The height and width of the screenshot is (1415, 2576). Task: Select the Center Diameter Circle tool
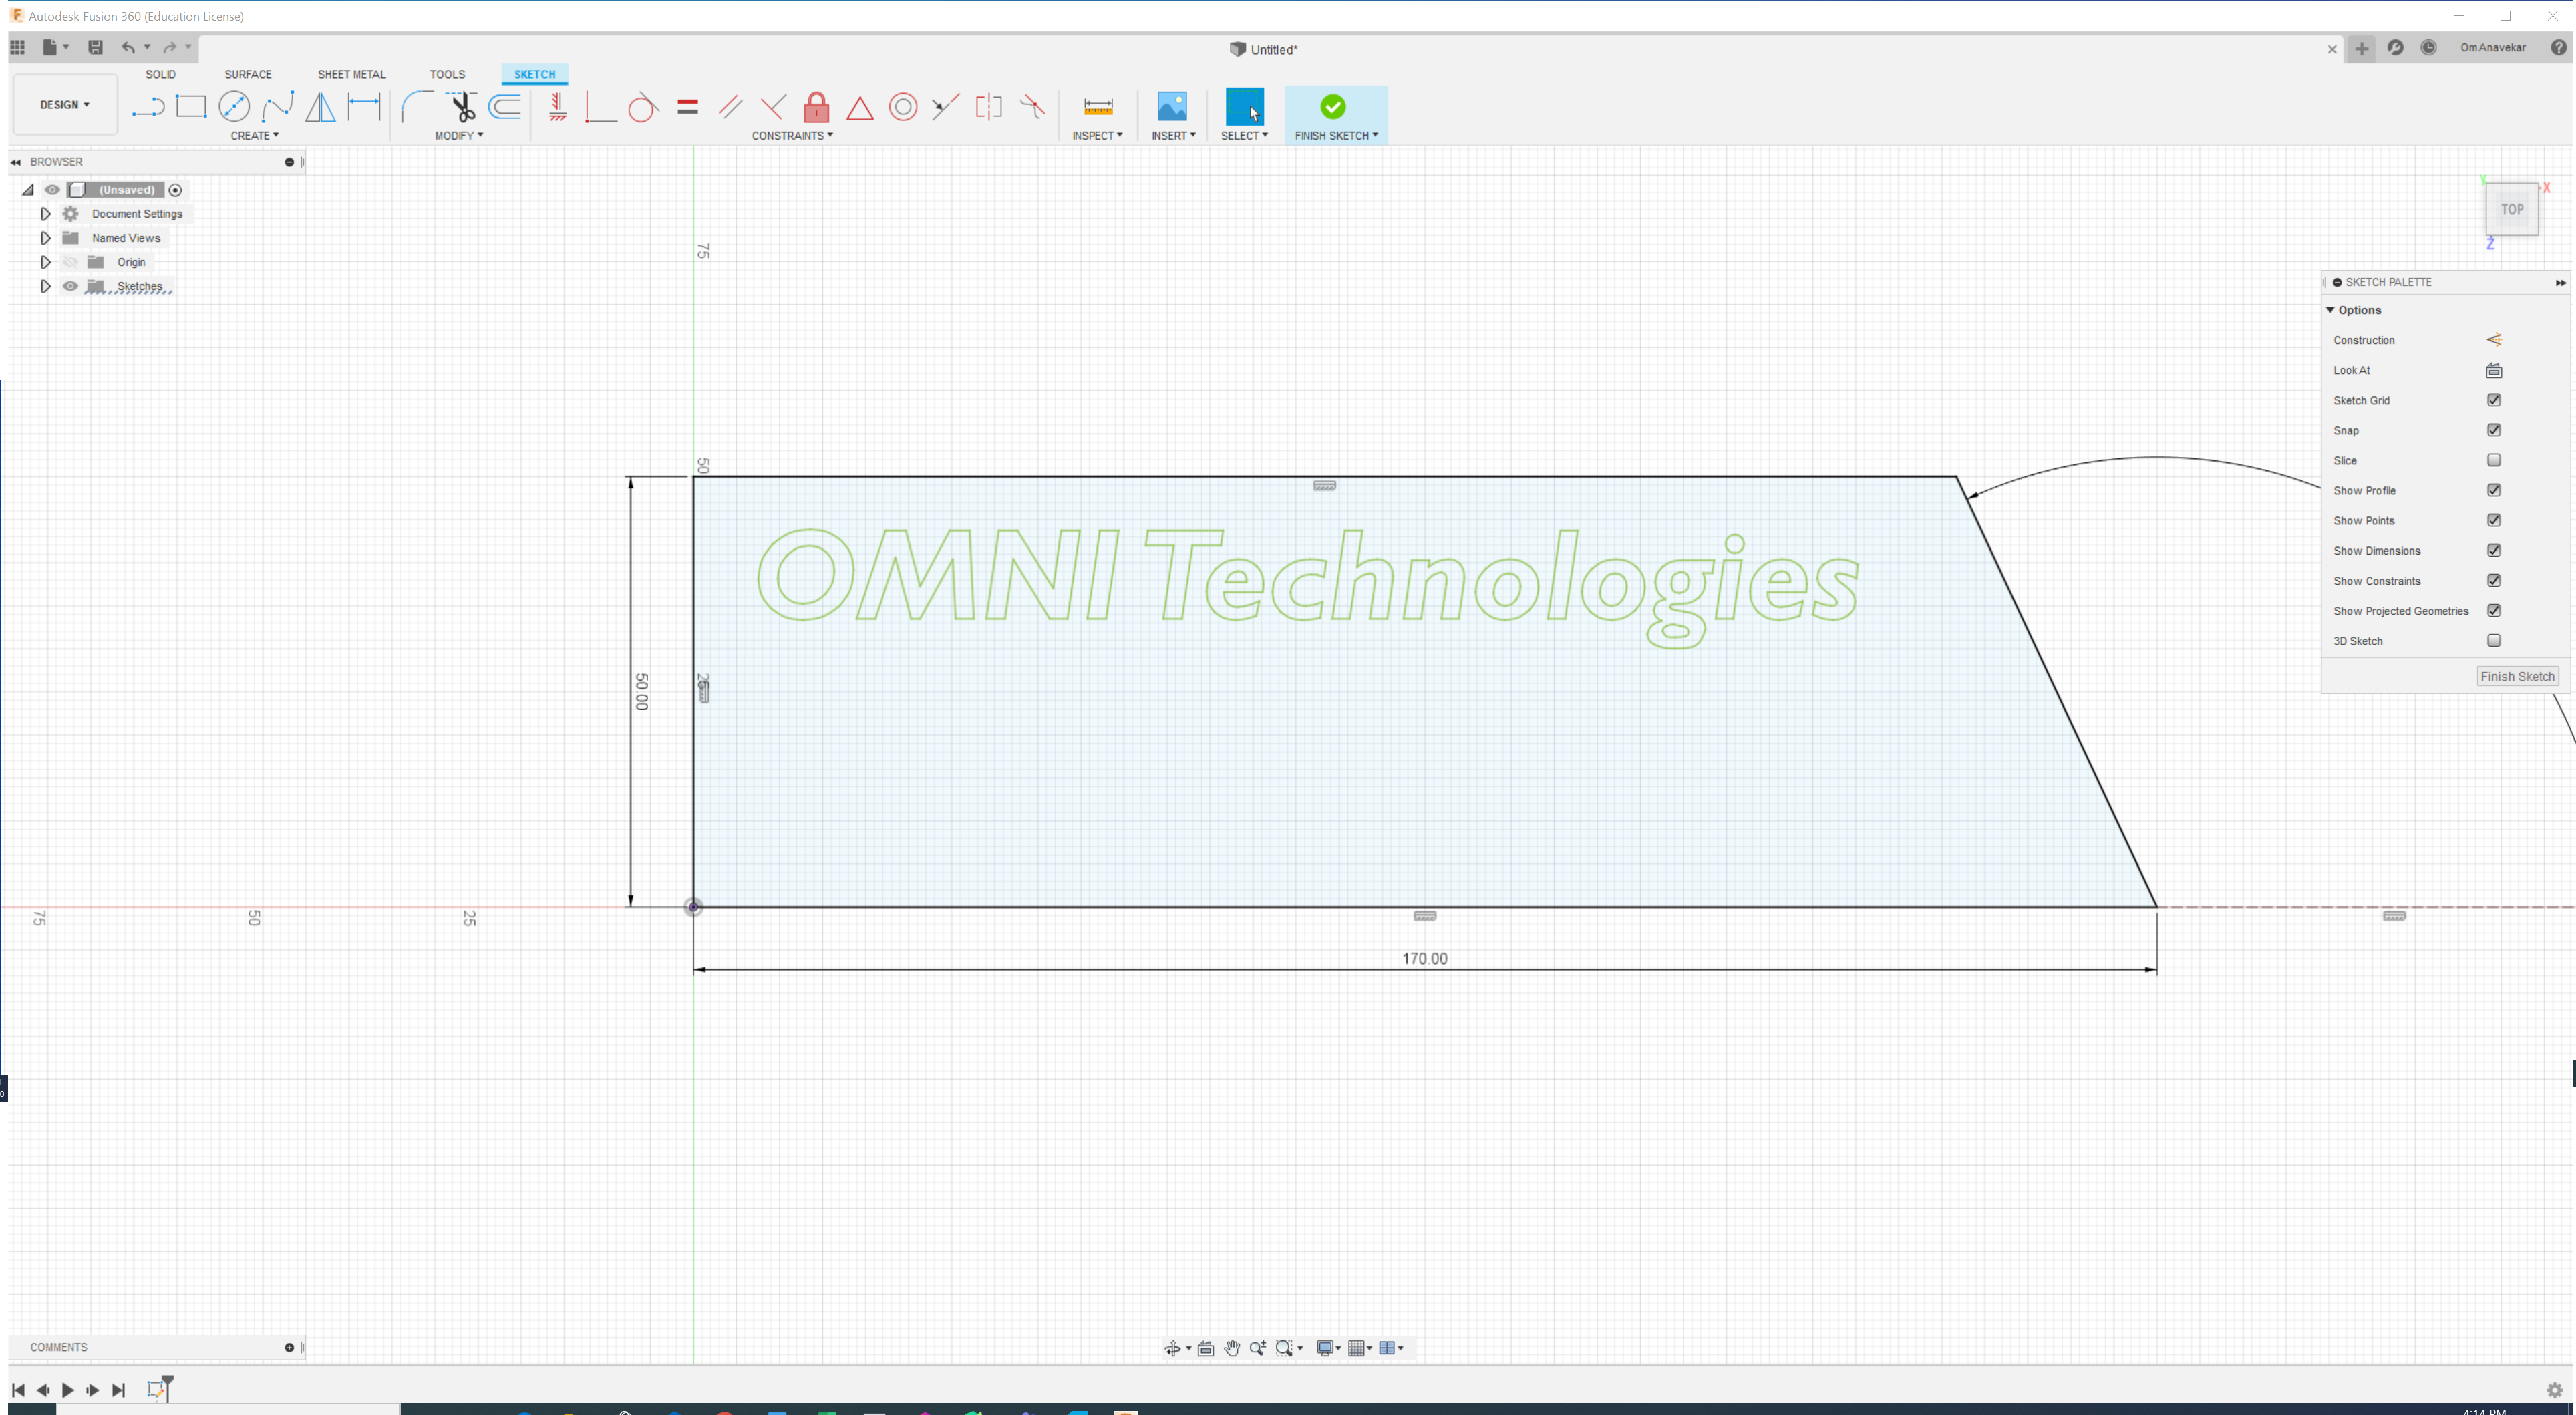pos(234,106)
